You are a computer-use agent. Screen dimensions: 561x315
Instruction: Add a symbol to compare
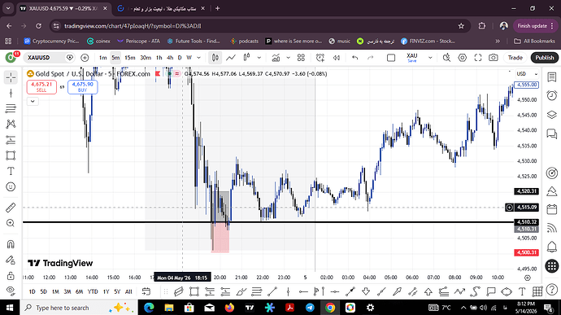coord(85,58)
